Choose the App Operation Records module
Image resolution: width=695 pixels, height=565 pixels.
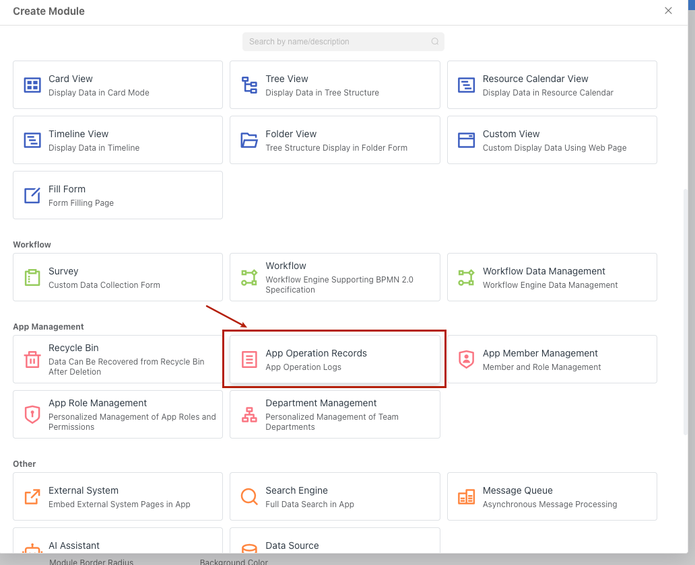[335, 359]
